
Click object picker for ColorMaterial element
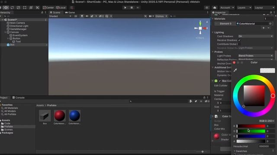[x=270, y=24]
